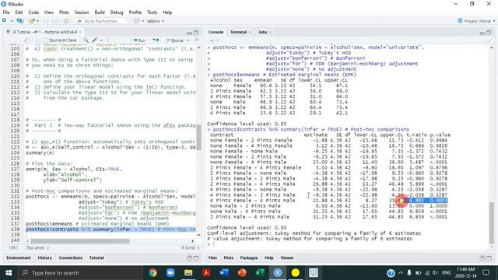Viewport: 498px width, 280px height.
Task: Open the (Top Level) scope selector
Action: pos(37,247)
